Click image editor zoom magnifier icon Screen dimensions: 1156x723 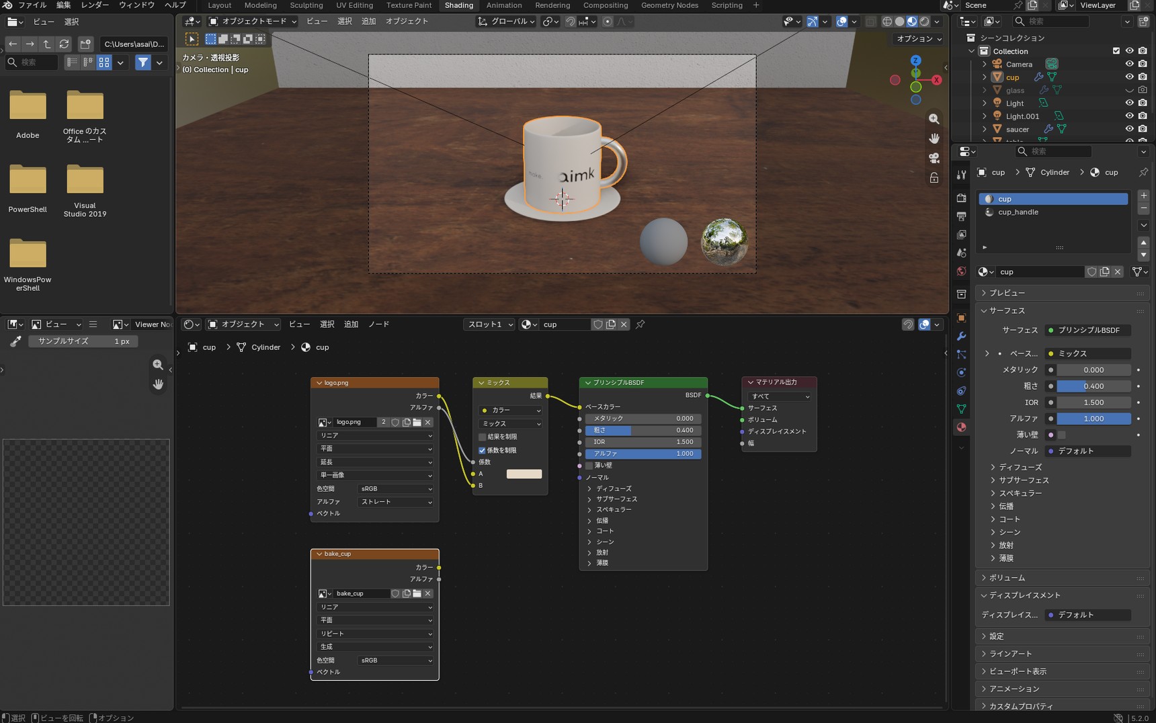click(x=158, y=364)
